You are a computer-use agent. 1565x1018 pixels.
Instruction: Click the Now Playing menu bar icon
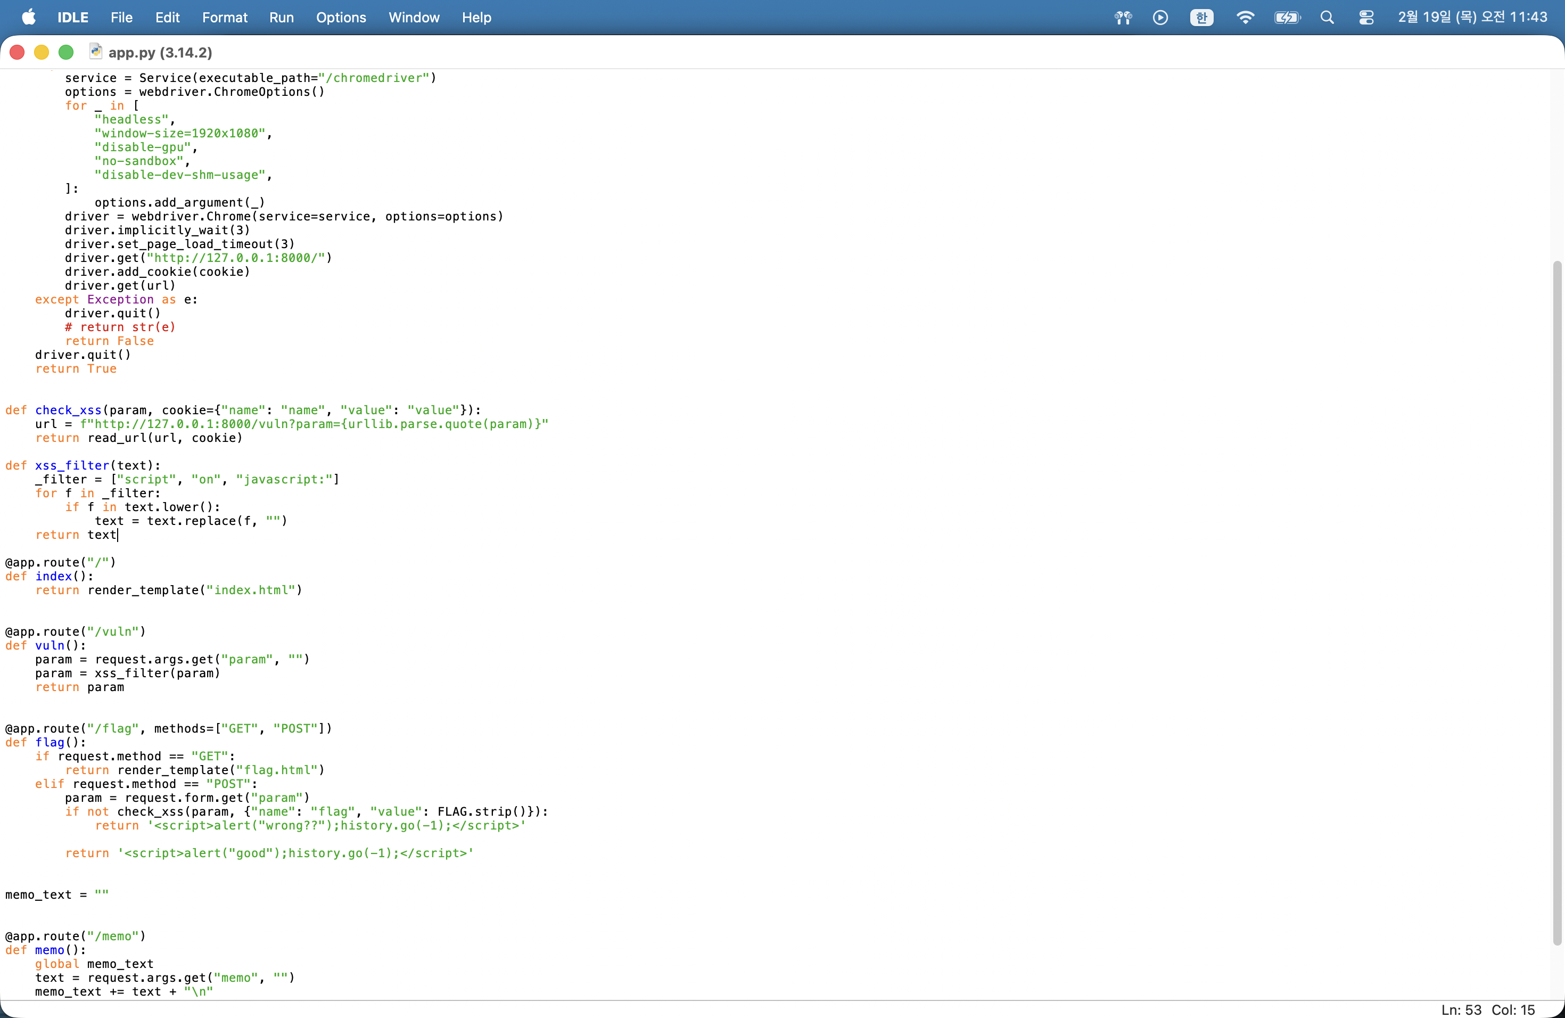(x=1160, y=17)
